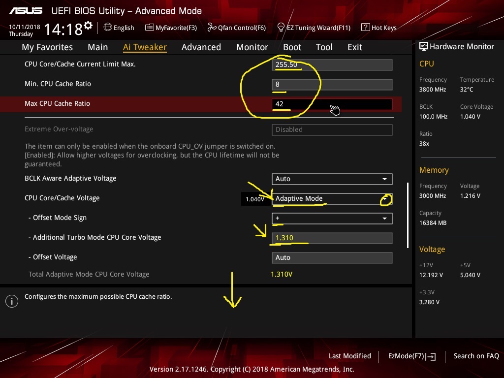
Task: Expand the BCLK Aware Adaptive Voltage dropdown
Action: click(332, 179)
